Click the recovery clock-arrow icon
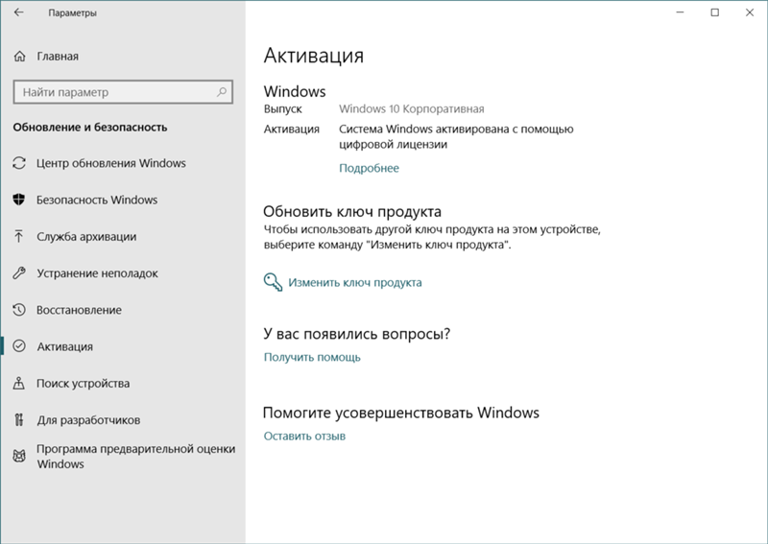 (x=19, y=310)
